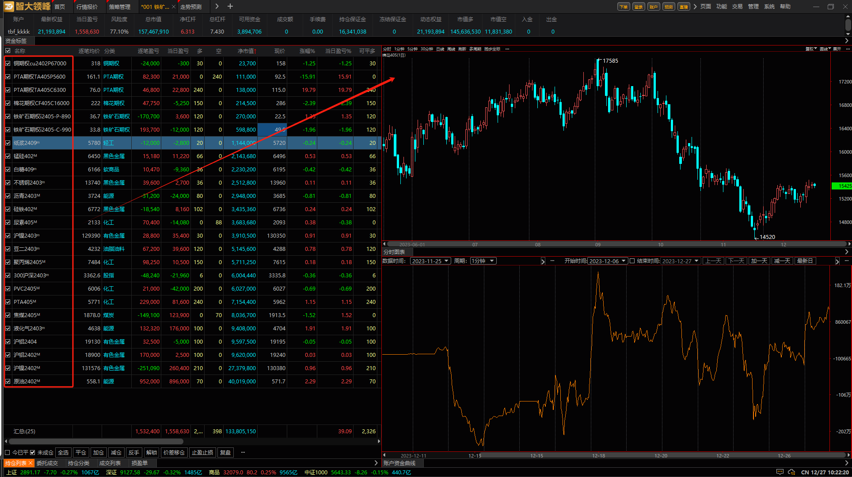The height and width of the screenshot is (477, 852).
Task: Open more options after 复盘 button
Action: (243, 452)
